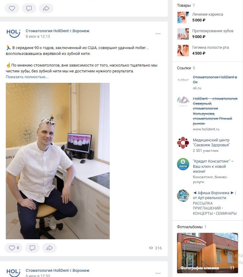The width and height of the screenshot is (243, 277).
Task: Click the heart icon on the top post
Action: pos(12,8)
